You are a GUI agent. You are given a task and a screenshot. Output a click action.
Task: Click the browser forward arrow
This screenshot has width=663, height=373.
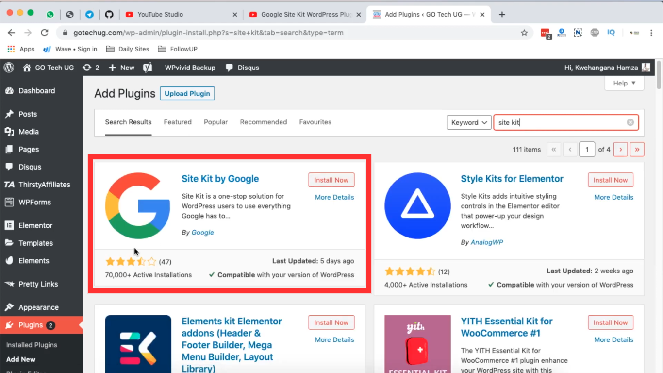point(28,33)
